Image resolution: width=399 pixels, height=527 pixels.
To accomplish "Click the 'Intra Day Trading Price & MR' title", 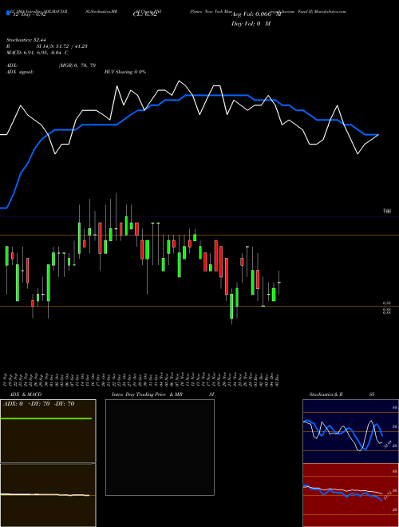I will 147,394.
